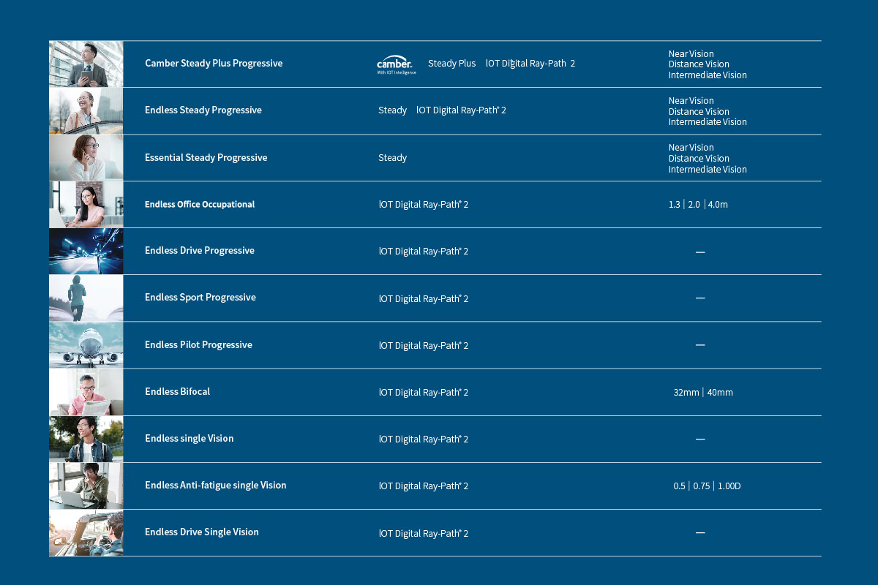Open the Endless single Vision thumbnail image
This screenshot has height=585, width=878.
tap(86, 439)
